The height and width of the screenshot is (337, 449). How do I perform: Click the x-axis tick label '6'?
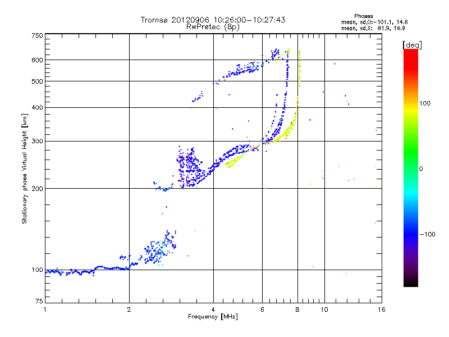[262, 309]
